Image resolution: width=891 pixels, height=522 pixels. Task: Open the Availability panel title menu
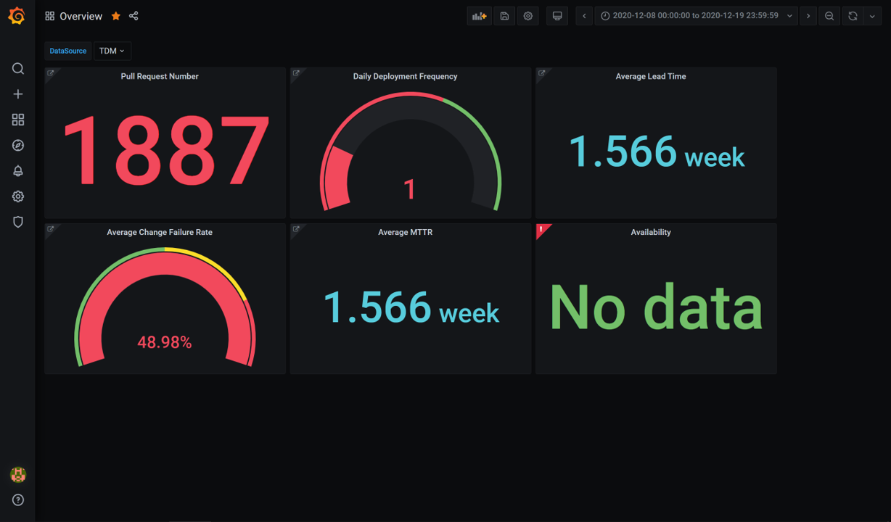pyautogui.click(x=651, y=232)
